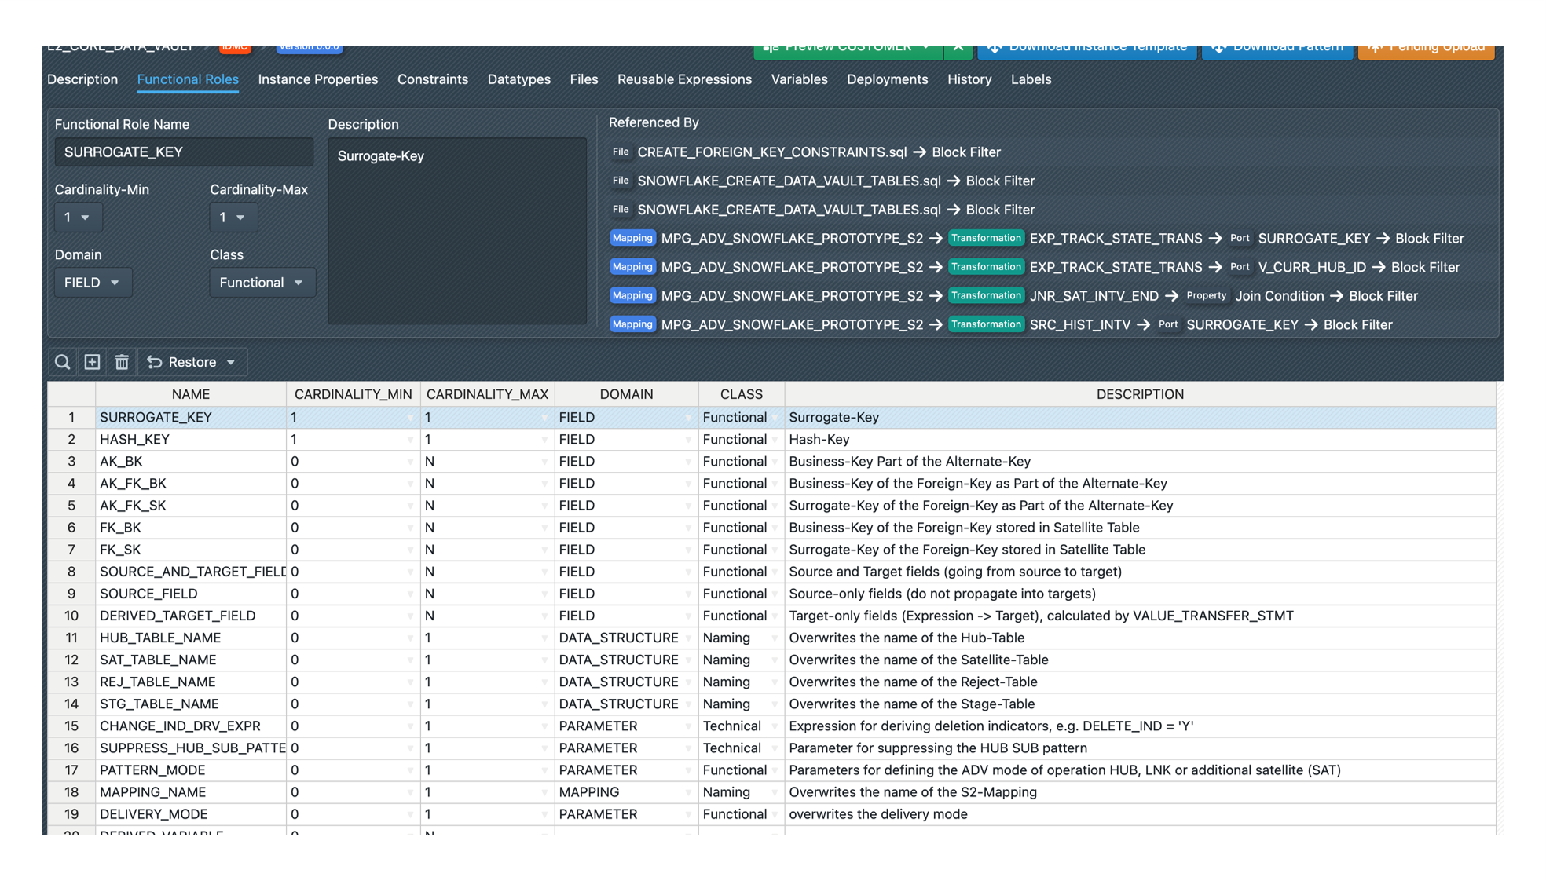This screenshot has width=1546, height=881.
Task: Click the DESCRIPTION column header
Action: (x=1139, y=394)
